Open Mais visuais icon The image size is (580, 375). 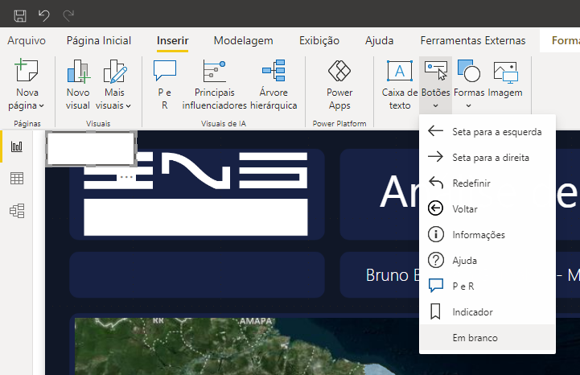click(114, 71)
